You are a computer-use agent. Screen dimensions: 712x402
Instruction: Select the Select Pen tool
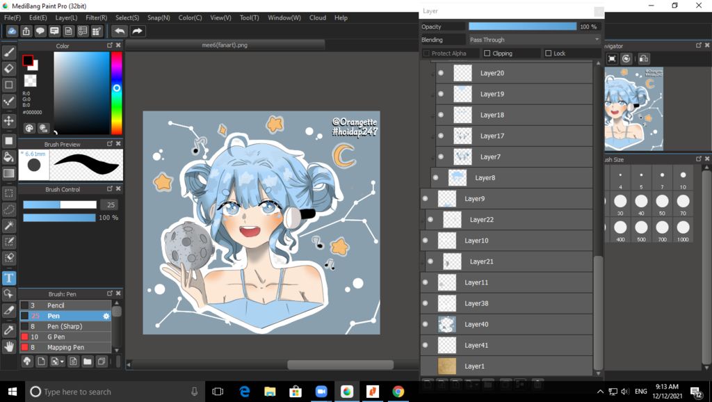8,241
